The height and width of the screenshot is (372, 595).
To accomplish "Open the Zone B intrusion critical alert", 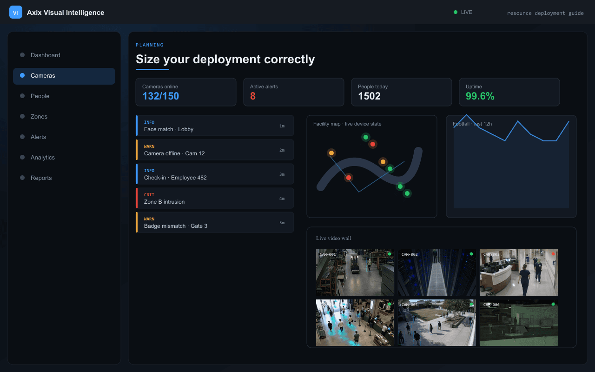I will (x=215, y=198).
